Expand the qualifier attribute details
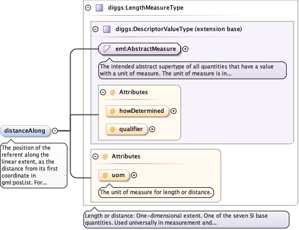Image resolution: width=299 pixels, height=230 pixels. [x=152, y=129]
